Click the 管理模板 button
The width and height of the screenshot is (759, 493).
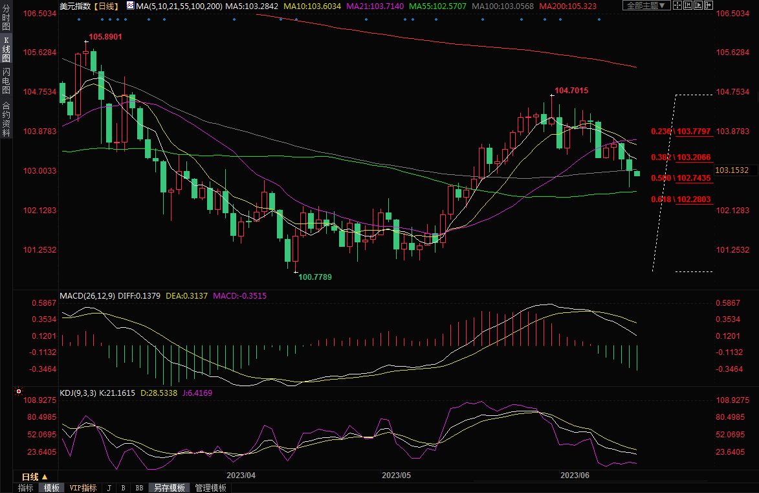[x=210, y=488]
